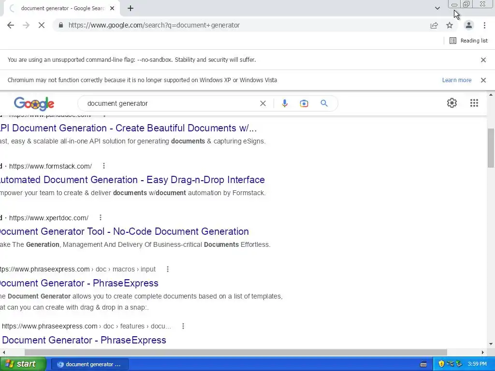Open the Reading list panel
The height and width of the screenshot is (371, 495).
468,41
